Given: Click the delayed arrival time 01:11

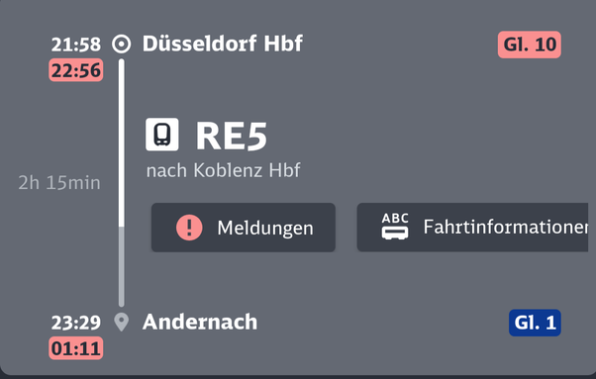Looking at the screenshot, I should click(x=76, y=348).
